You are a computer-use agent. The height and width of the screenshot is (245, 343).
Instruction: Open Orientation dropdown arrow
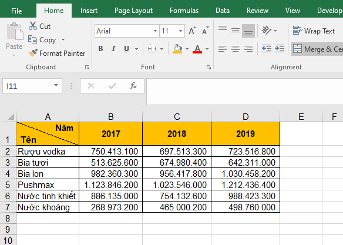275,31
